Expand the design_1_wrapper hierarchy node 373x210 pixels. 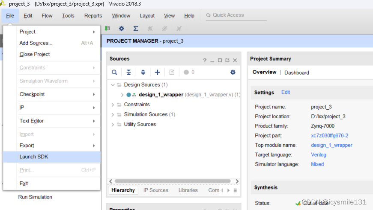pyautogui.click(x=122, y=95)
